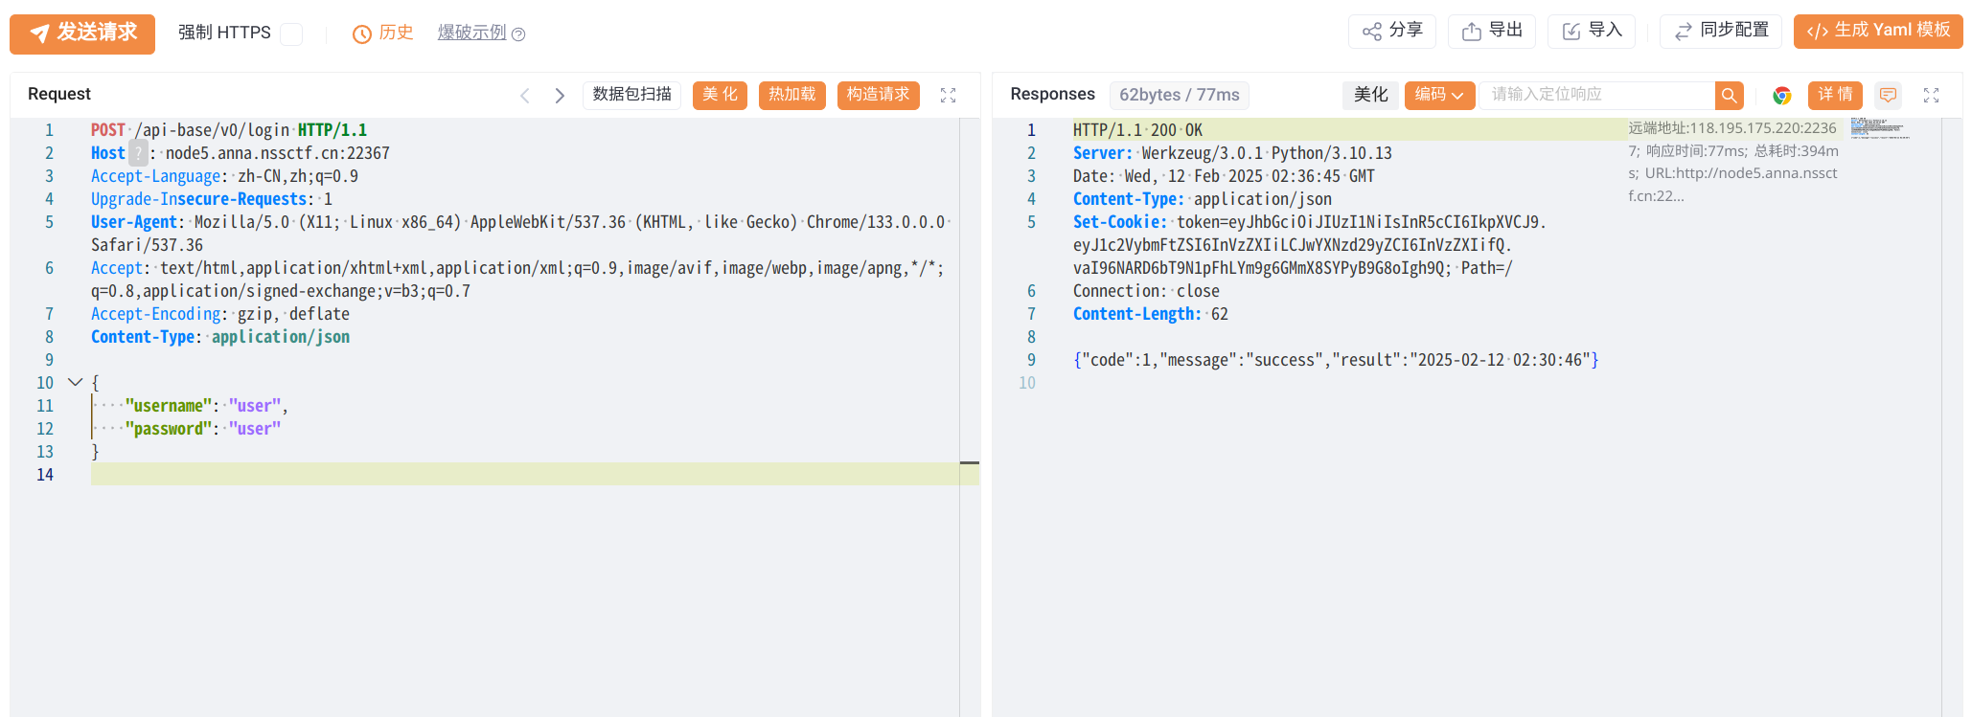Click the 发送请求 button
Image resolution: width=1972 pixels, height=717 pixels.
click(x=82, y=33)
